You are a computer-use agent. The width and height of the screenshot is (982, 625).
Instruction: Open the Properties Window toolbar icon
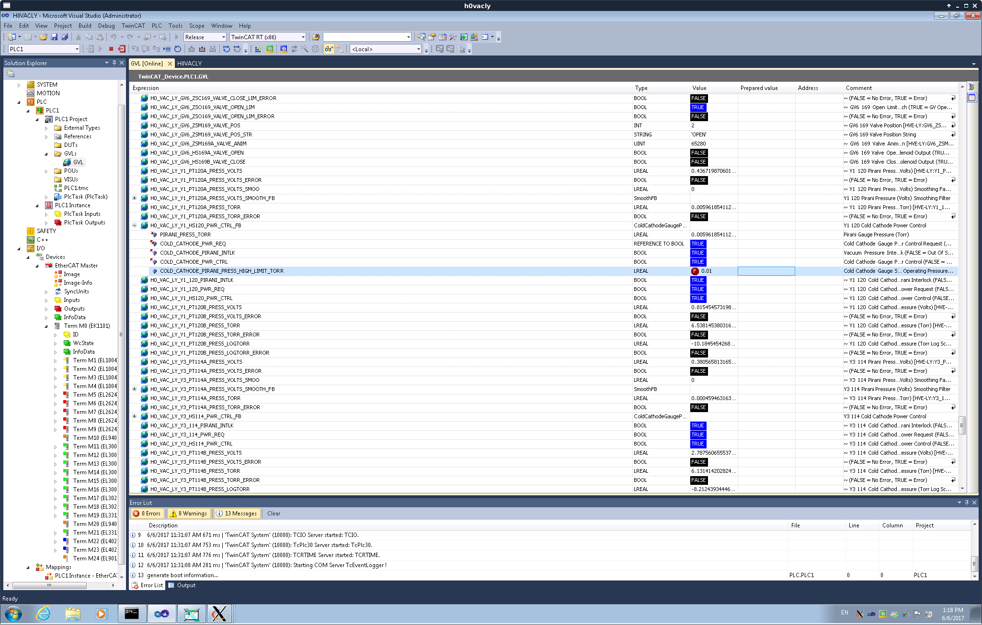[432, 37]
